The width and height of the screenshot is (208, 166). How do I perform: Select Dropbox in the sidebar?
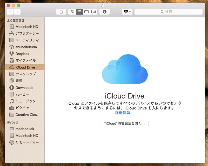(x=25, y=54)
